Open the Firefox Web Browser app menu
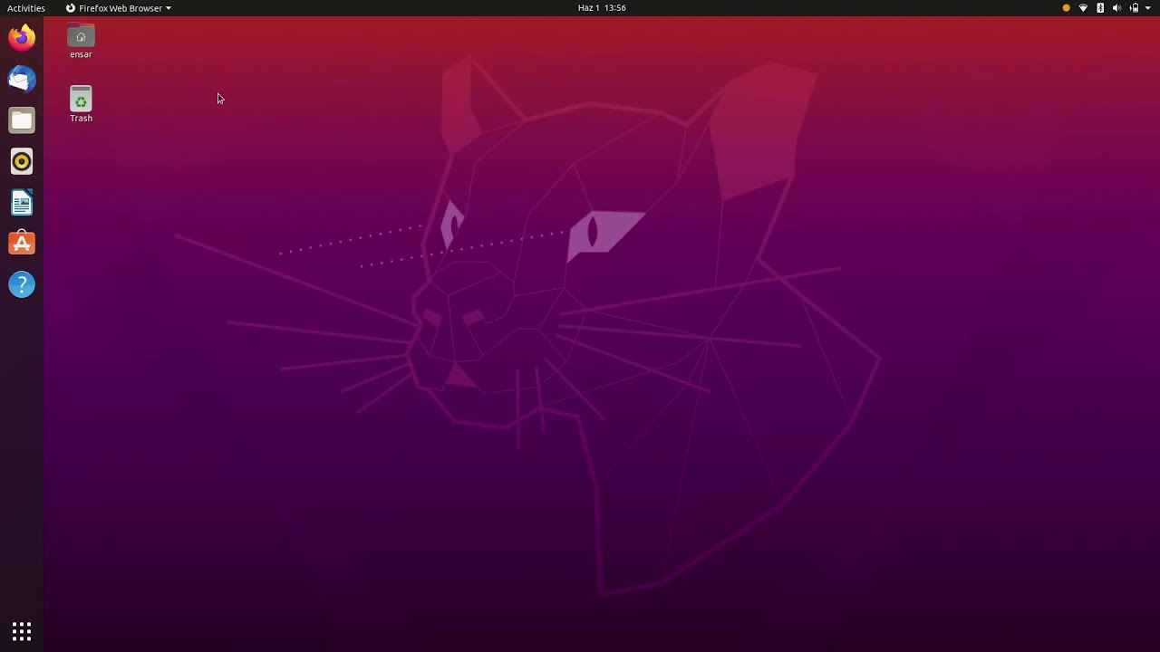This screenshot has height=652, width=1160. click(119, 8)
